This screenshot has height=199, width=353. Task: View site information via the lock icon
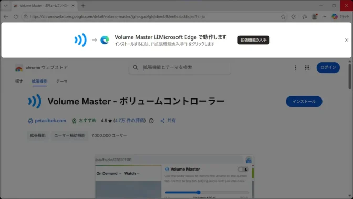click(25, 17)
